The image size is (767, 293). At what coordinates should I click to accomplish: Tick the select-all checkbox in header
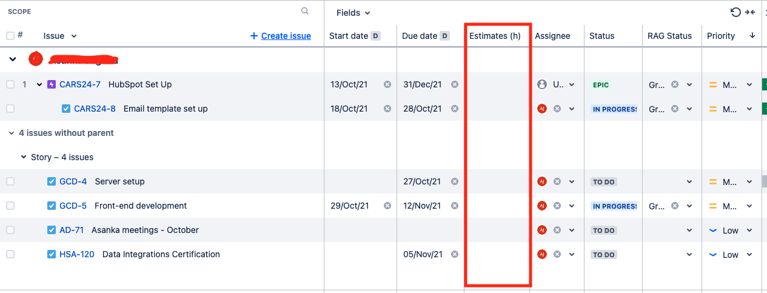[10, 36]
